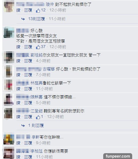
Task: Click thumbs-up icon on 江登鈿 comment
Action: (x=38, y=117)
